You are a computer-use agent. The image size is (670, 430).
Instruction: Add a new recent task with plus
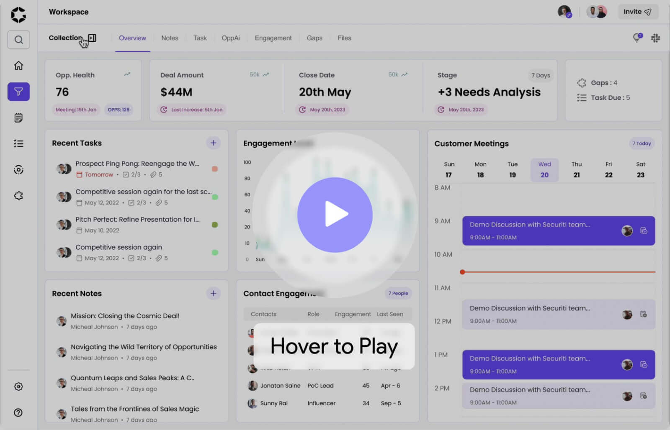click(213, 143)
